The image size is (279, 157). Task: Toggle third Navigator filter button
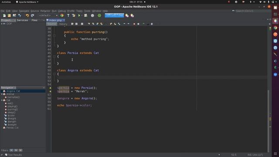(20, 150)
